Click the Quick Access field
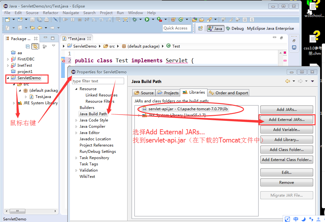The width and height of the screenshot is (325, 222). point(176,28)
